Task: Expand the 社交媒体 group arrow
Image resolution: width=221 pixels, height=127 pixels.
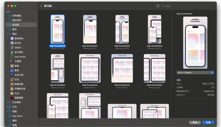Action: [x=7, y=102]
